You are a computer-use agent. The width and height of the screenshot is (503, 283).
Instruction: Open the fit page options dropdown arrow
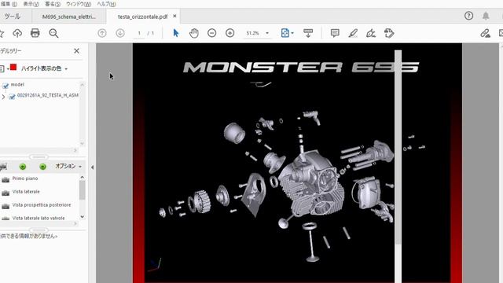tap(292, 33)
